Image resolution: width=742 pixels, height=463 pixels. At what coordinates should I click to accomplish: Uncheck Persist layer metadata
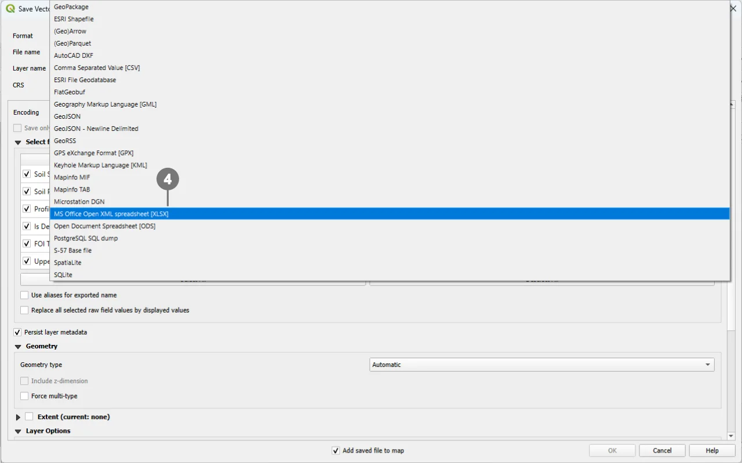tap(17, 333)
